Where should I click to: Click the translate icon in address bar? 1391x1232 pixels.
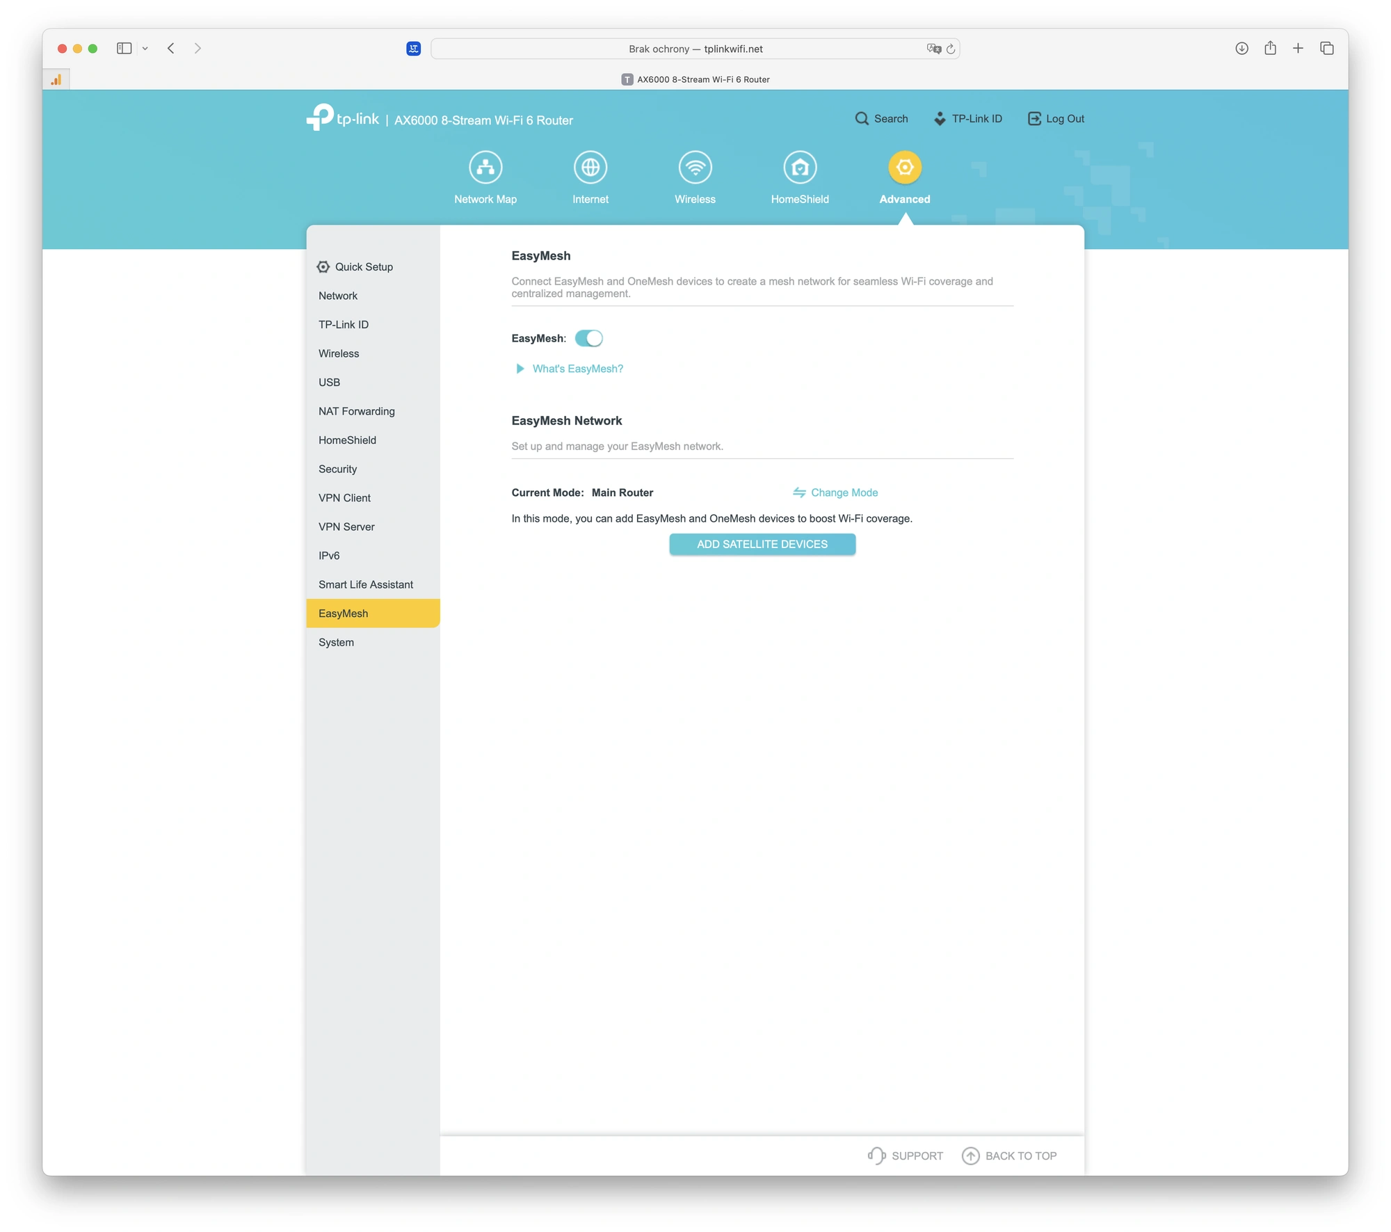933,49
